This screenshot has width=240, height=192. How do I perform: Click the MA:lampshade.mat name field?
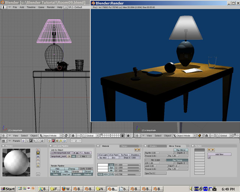pyautogui.click(x=62, y=152)
